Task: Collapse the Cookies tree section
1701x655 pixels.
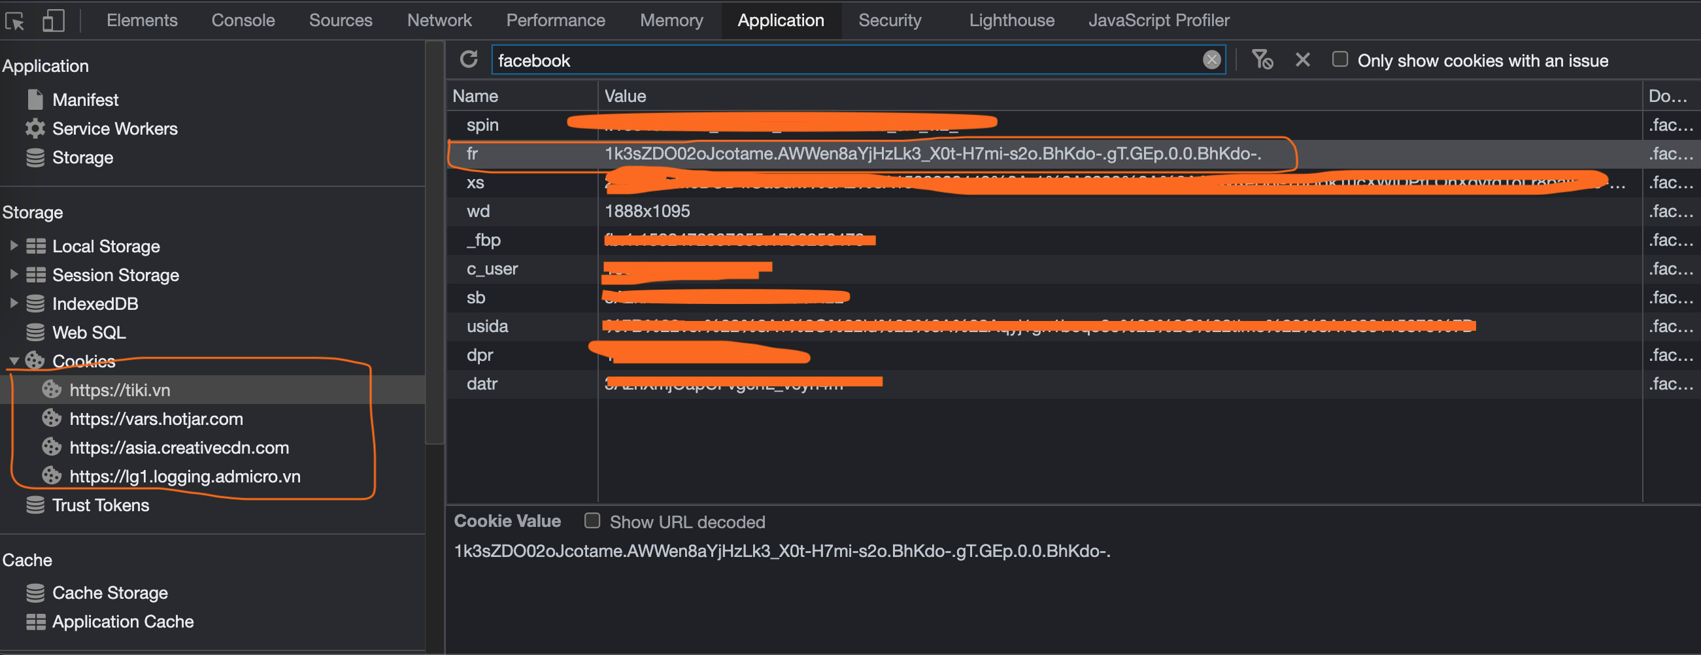Action: pyautogui.click(x=14, y=361)
